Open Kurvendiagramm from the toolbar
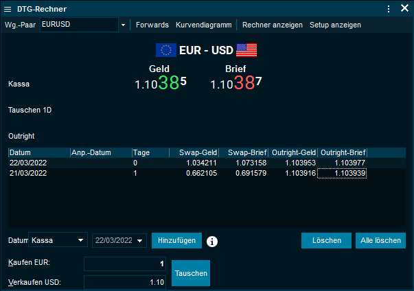The height and width of the screenshot is (291, 414). coord(203,25)
